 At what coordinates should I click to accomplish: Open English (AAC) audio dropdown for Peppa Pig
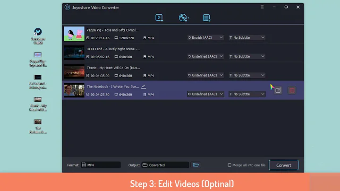205,37
